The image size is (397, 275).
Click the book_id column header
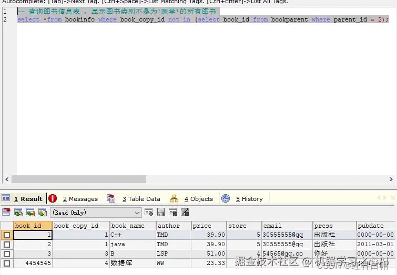[x=33, y=226]
